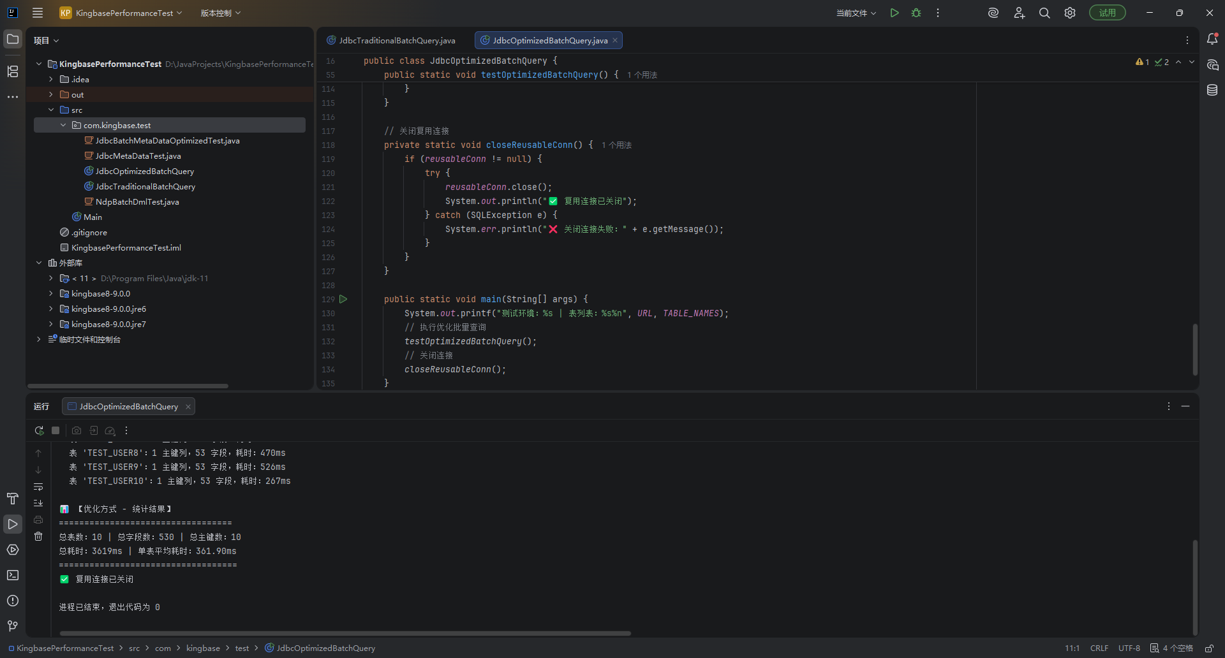Expand the out folder in the project tree
This screenshot has height=658, width=1225.
pyautogui.click(x=51, y=94)
